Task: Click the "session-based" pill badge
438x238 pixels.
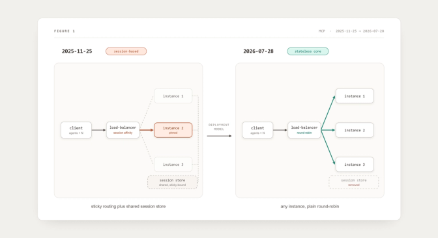Action: [x=126, y=51]
